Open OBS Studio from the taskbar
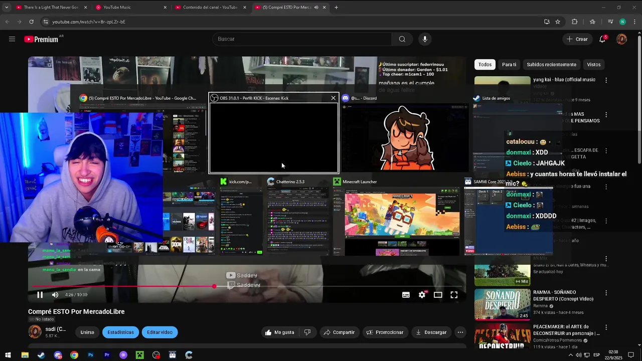This screenshot has height=361, width=642. coord(156,355)
